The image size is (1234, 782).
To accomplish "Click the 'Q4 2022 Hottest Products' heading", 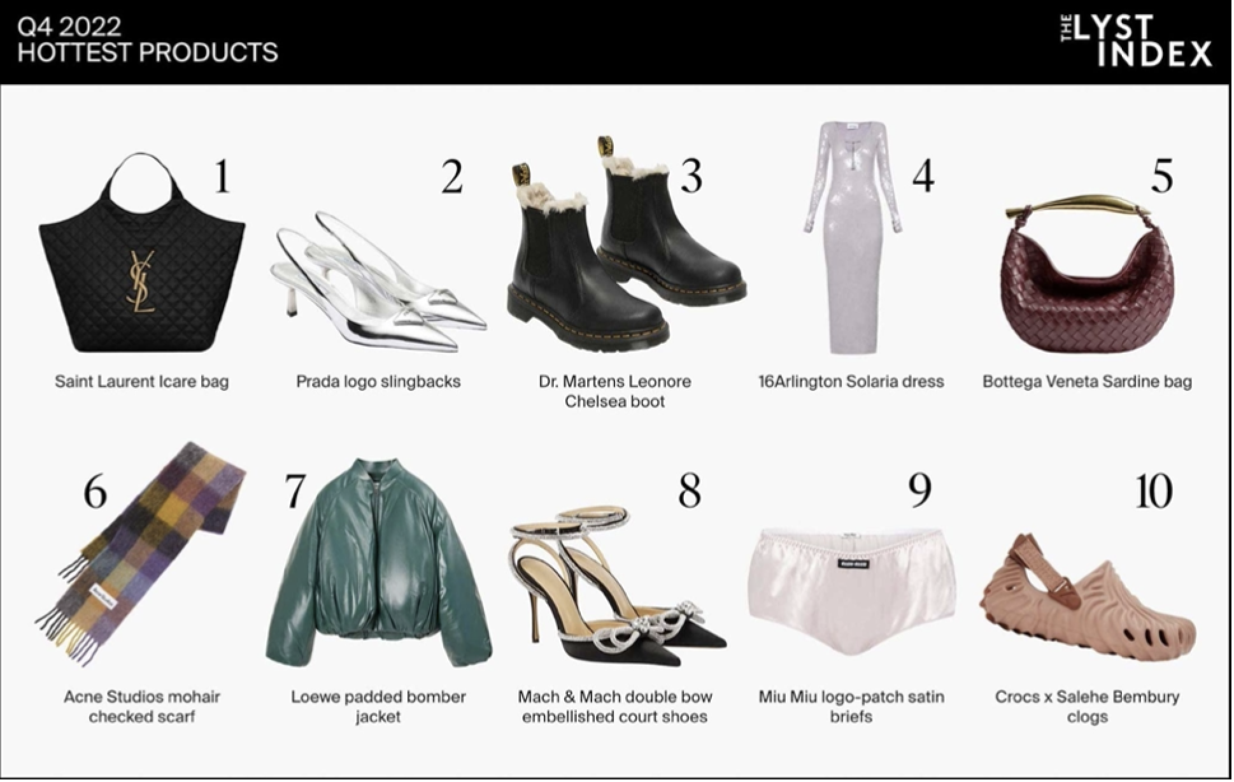I will (148, 39).
